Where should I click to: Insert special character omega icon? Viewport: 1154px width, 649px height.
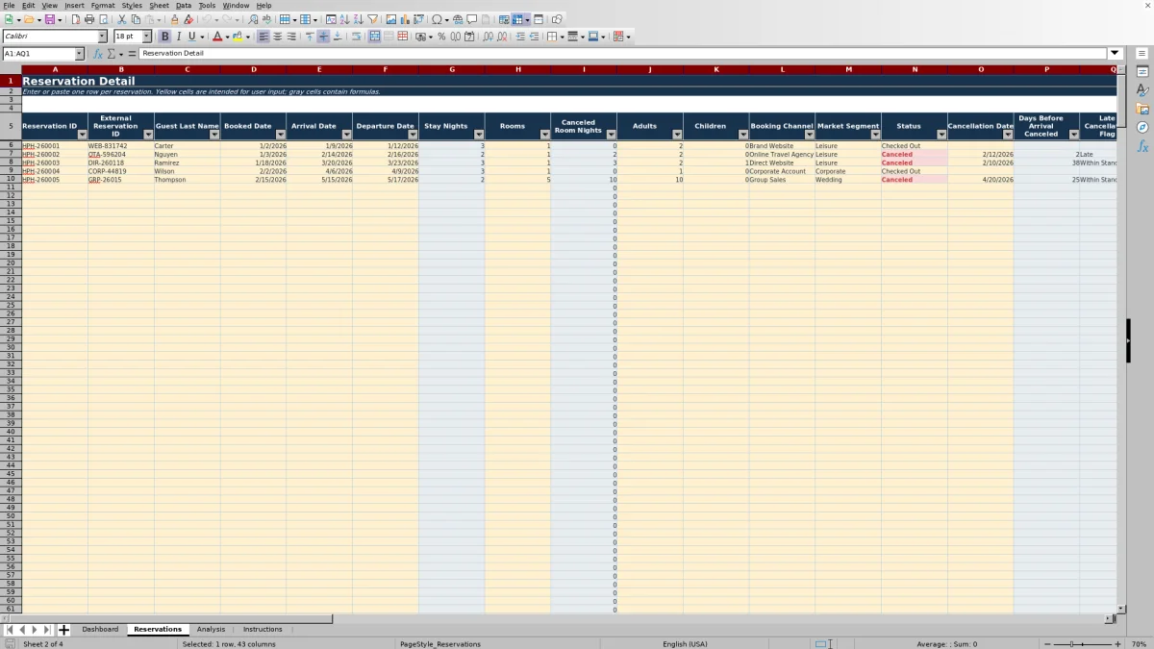(437, 19)
